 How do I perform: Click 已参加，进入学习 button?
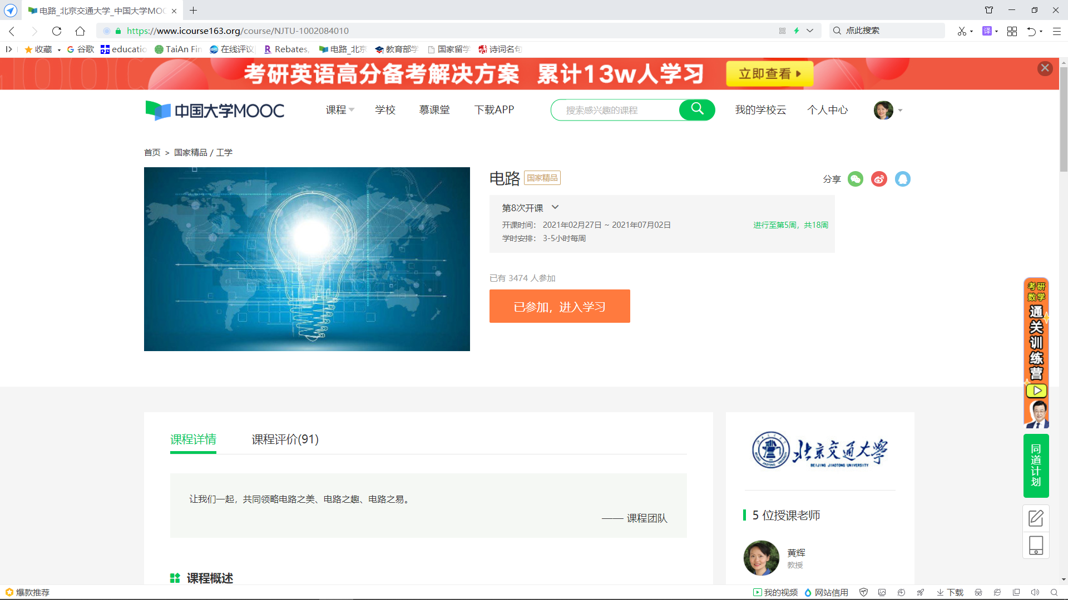tap(559, 306)
